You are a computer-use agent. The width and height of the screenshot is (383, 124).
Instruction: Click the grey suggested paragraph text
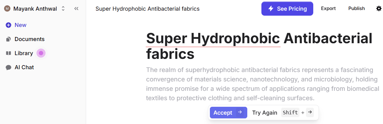263,84
